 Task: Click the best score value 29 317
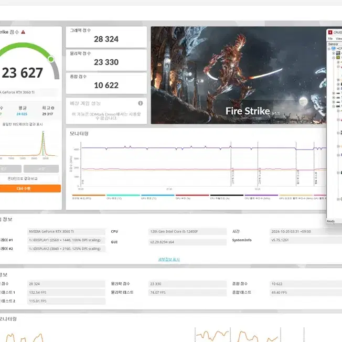point(48,114)
